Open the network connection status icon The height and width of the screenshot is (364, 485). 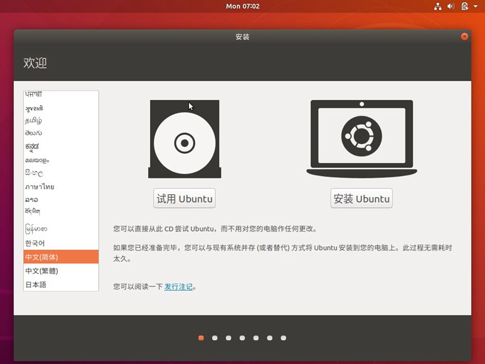438,7
